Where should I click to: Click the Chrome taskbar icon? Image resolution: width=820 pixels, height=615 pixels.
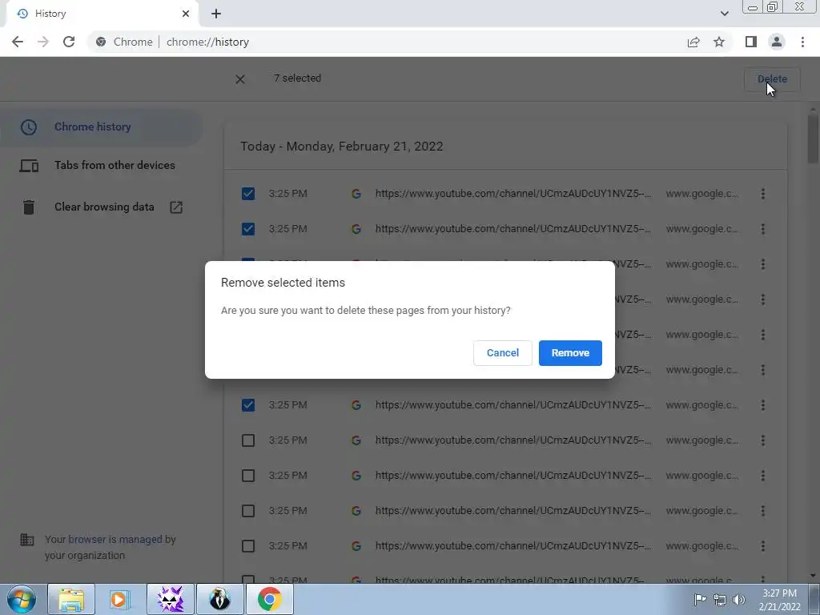pos(269,599)
